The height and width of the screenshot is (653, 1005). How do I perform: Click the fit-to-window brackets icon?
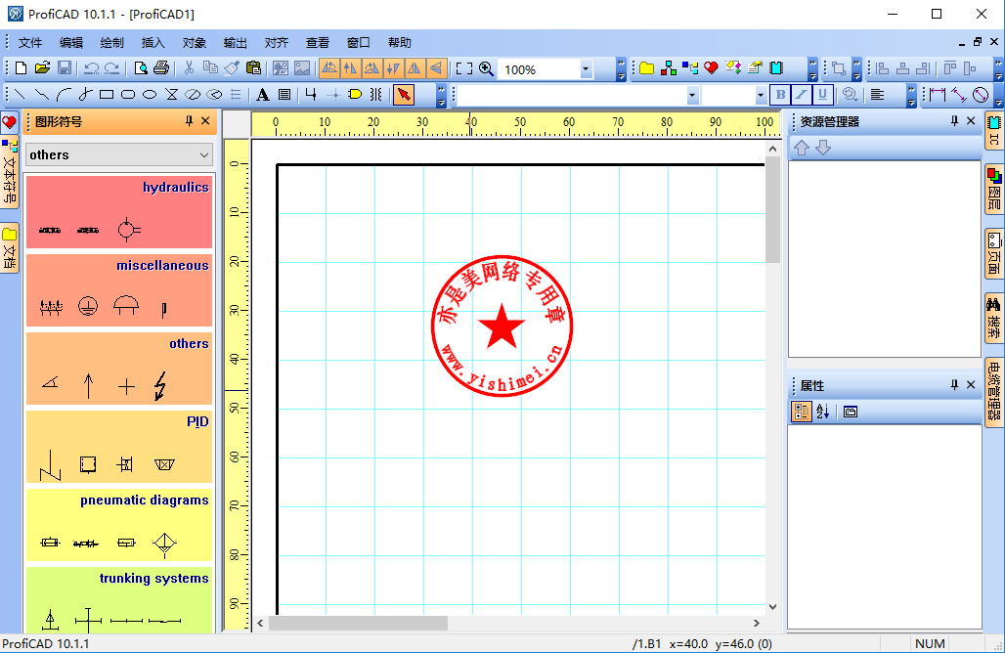(x=464, y=68)
